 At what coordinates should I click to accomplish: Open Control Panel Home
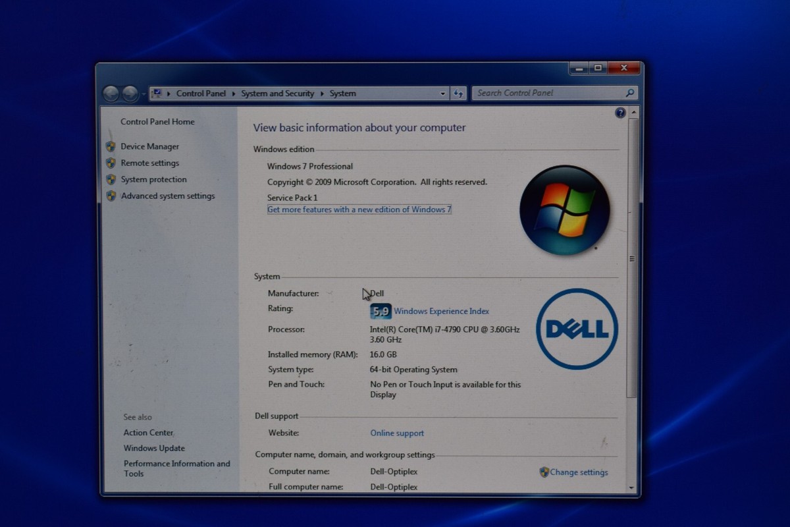157,122
